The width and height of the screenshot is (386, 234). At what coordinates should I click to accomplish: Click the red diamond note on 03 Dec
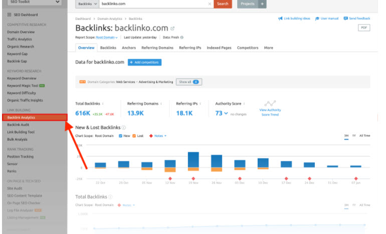240,178
